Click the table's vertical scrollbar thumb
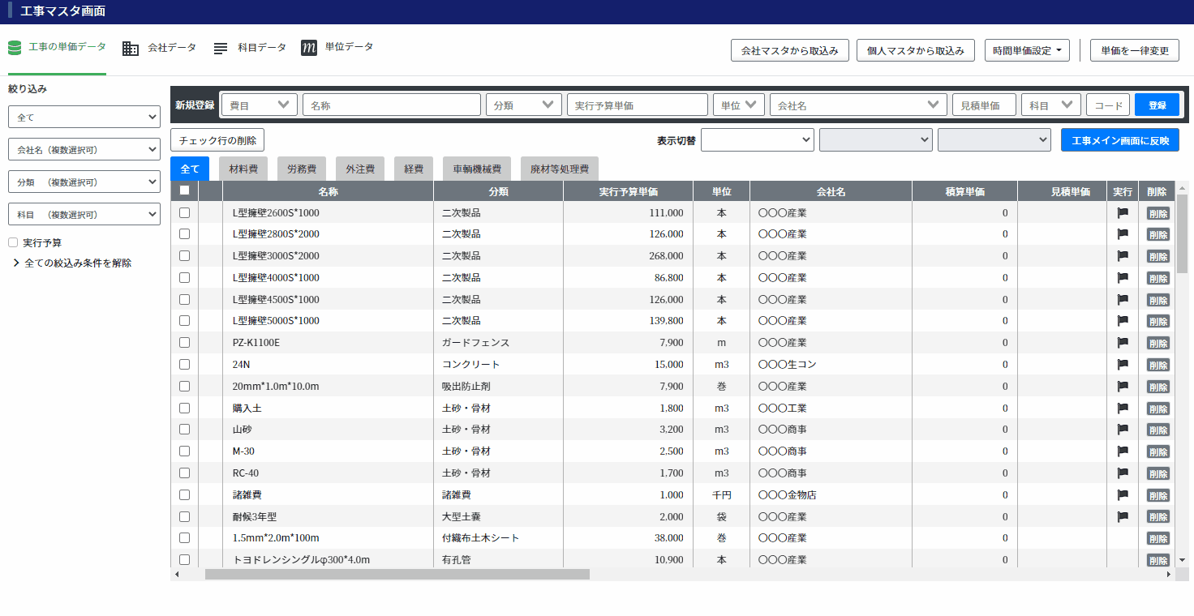The height and width of the screenshot is (616, 1194). (x=1182, y=233)
